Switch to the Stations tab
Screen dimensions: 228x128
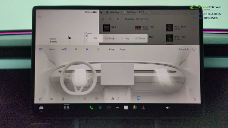(x=129, y=19)
